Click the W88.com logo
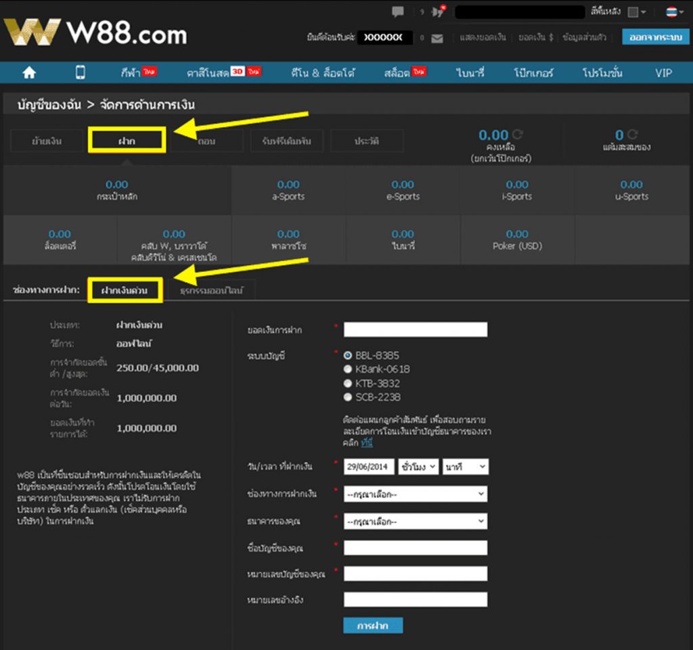This screenshot has width=693, height=650. (95, 32)
